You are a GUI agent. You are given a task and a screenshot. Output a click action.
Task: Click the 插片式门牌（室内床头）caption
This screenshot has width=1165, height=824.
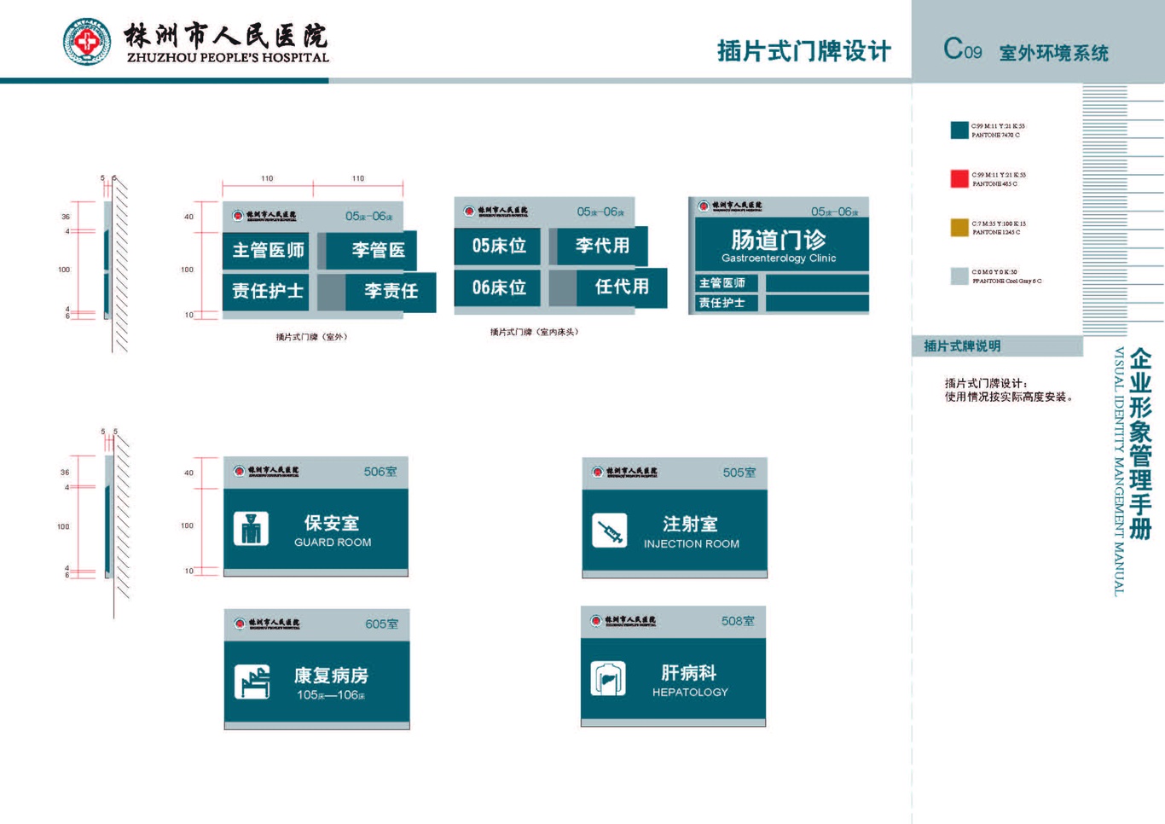pyautogui.click(x=535, y=332)
